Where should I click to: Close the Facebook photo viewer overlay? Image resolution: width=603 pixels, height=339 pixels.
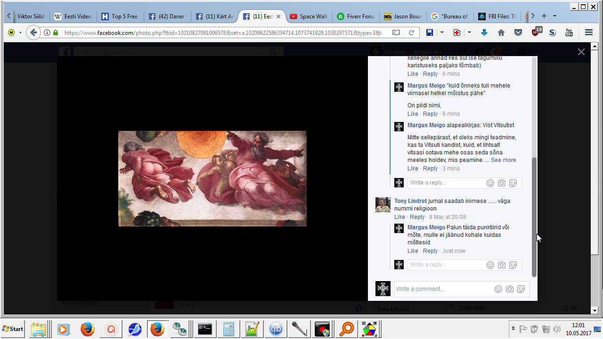tap(581, 52)
